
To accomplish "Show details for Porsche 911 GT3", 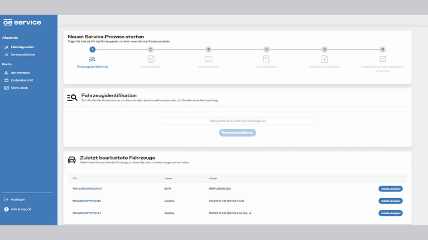I will [x=390, y=201].
